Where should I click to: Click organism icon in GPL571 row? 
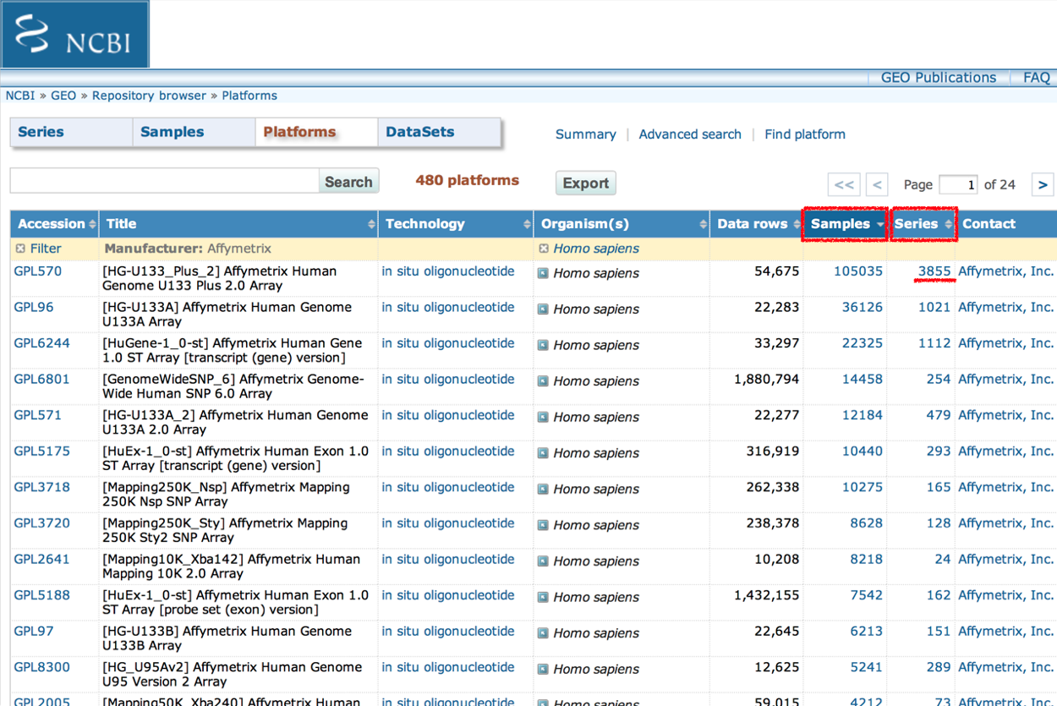(544, 417)
